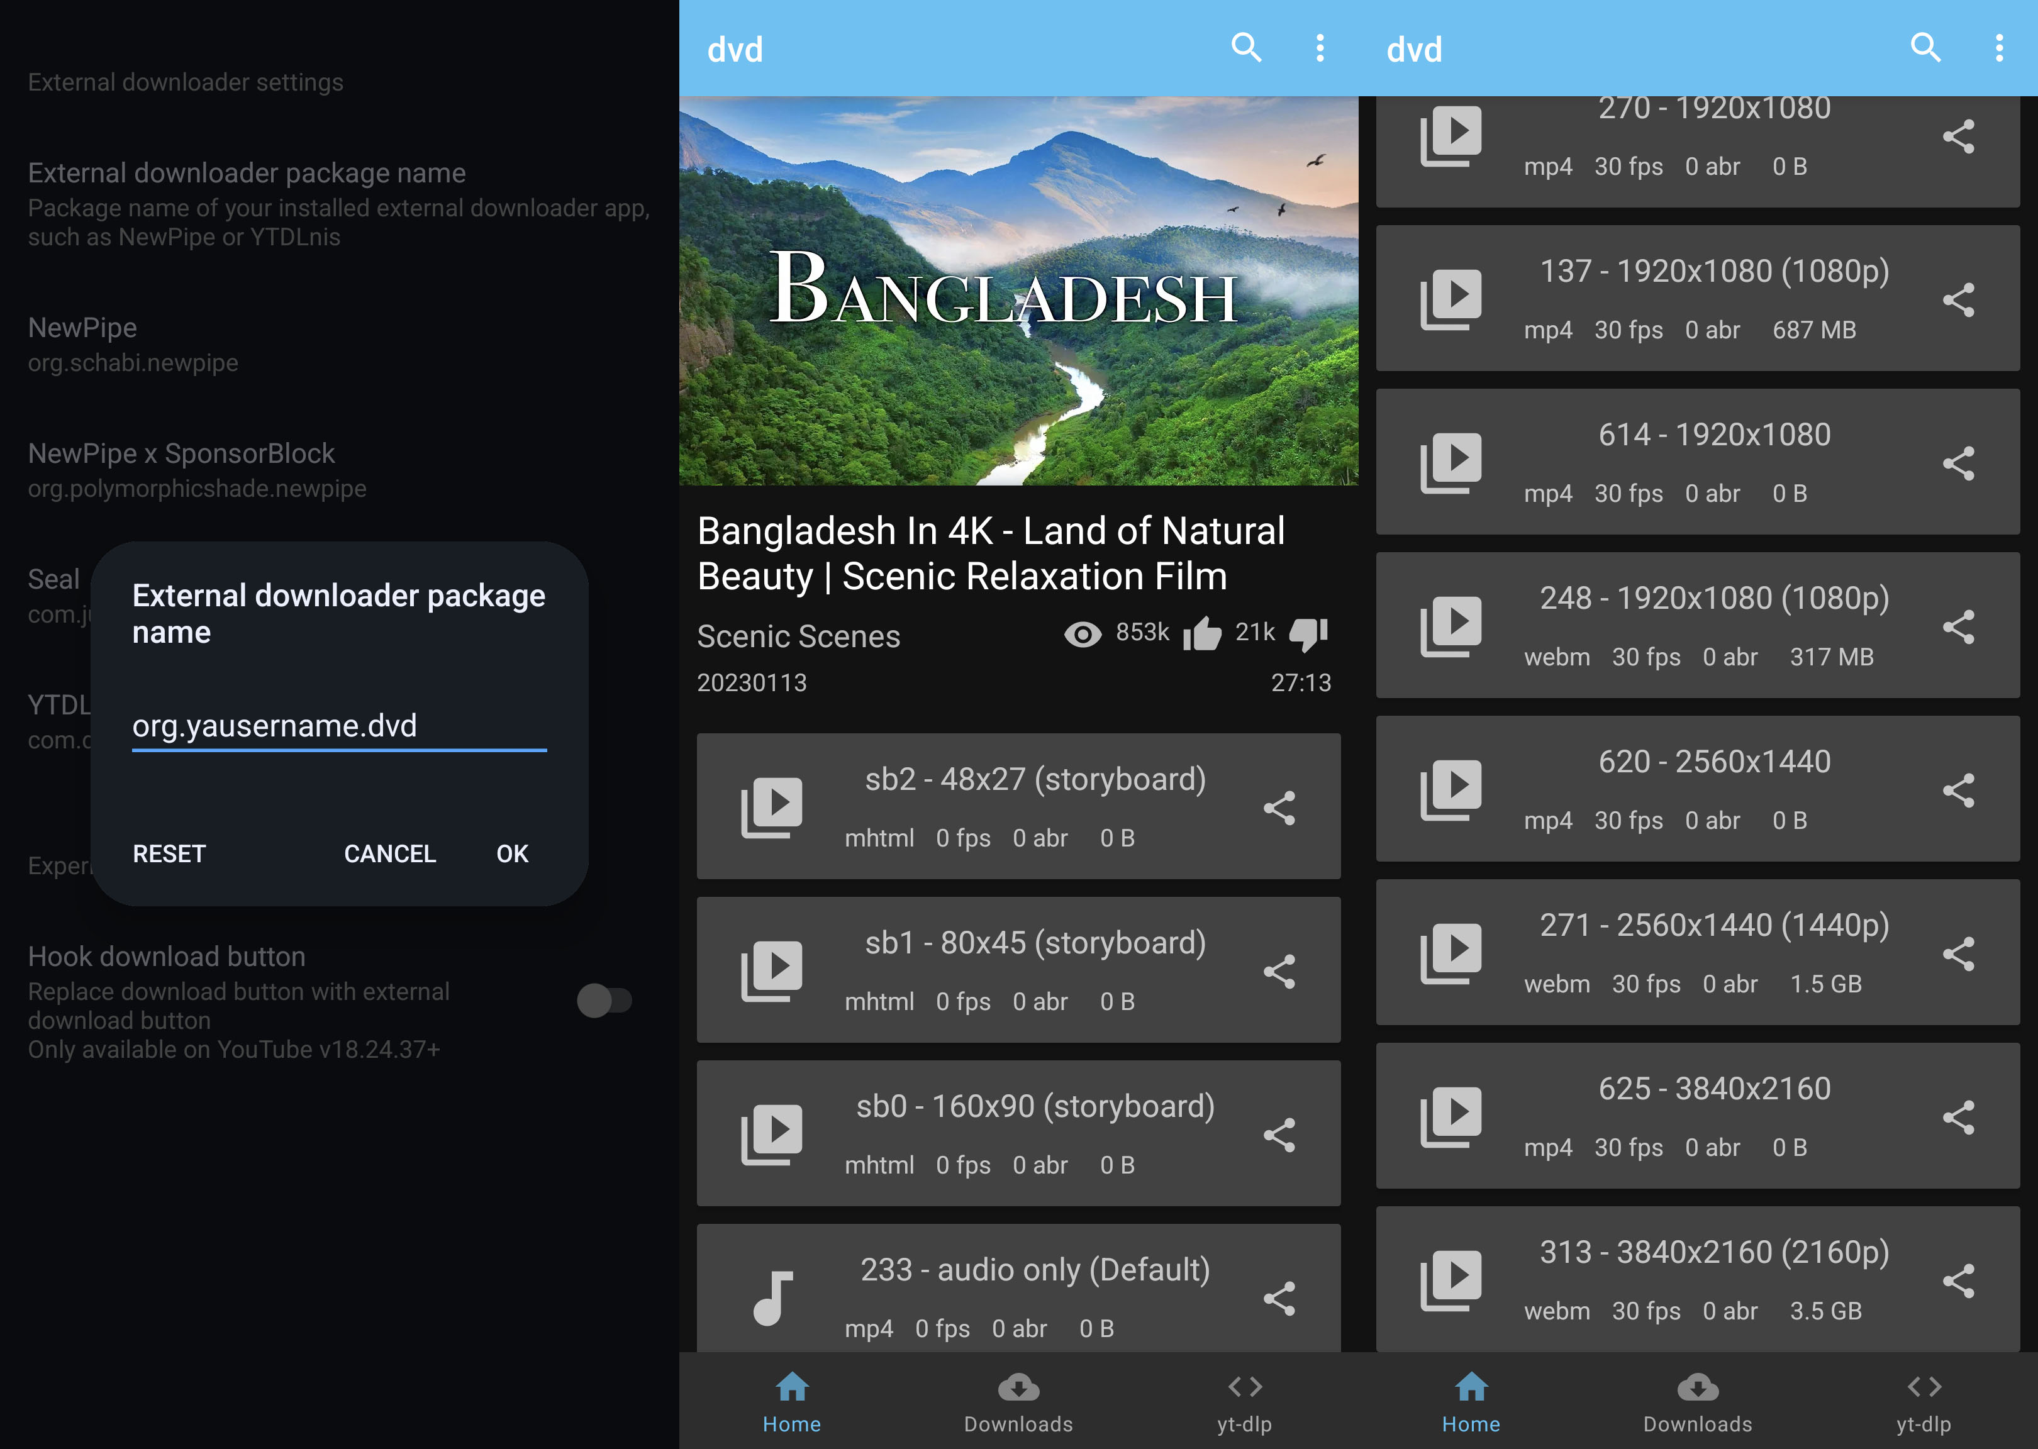The height and width of the screenshot is (1449, 2038).
Task: Share the 137 1920x1080 mp4 format
Action: 1957,300
